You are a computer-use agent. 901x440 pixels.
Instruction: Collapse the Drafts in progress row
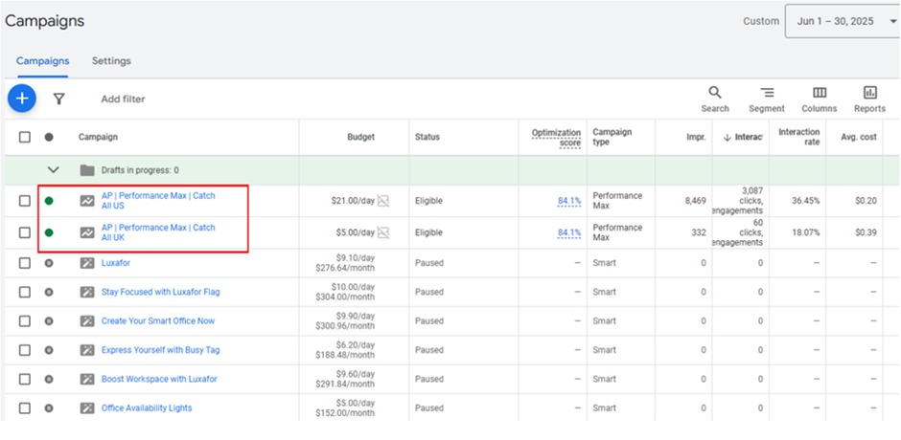[53, 170]
